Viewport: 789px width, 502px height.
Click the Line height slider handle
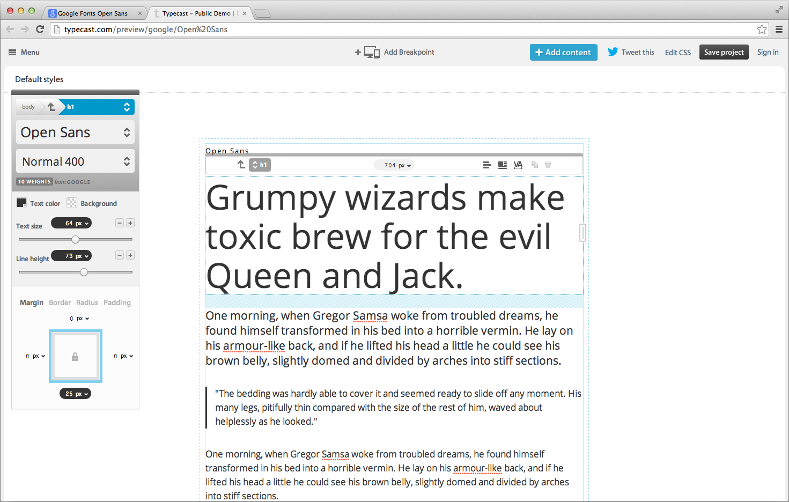pyautogui.click(x=84, y=272)
